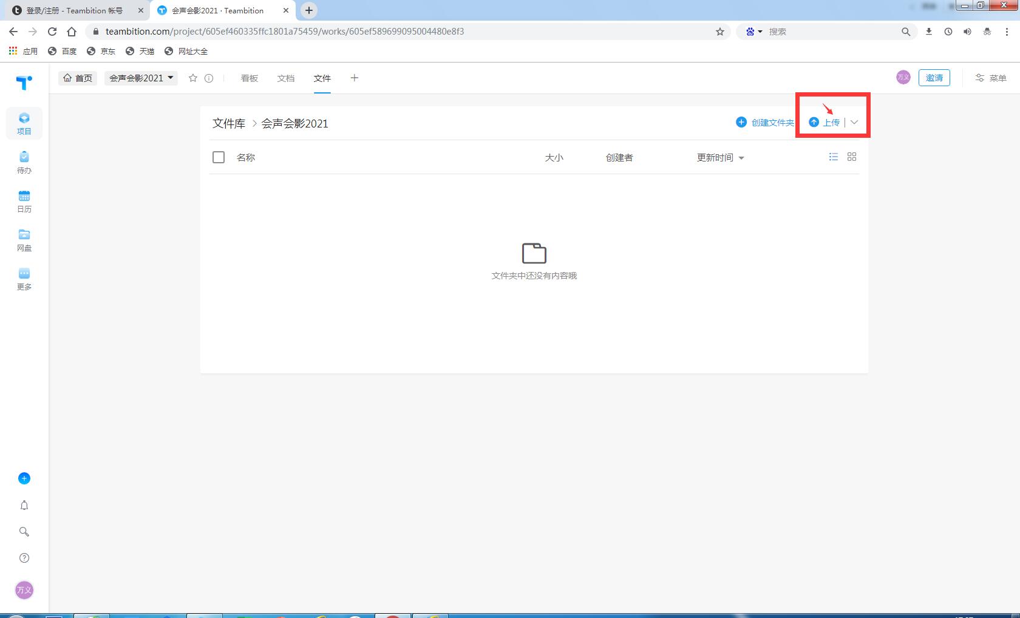Screen dimensions: 1020x618
Task: Switch to list view layout
Action: (x=834, y=157)
